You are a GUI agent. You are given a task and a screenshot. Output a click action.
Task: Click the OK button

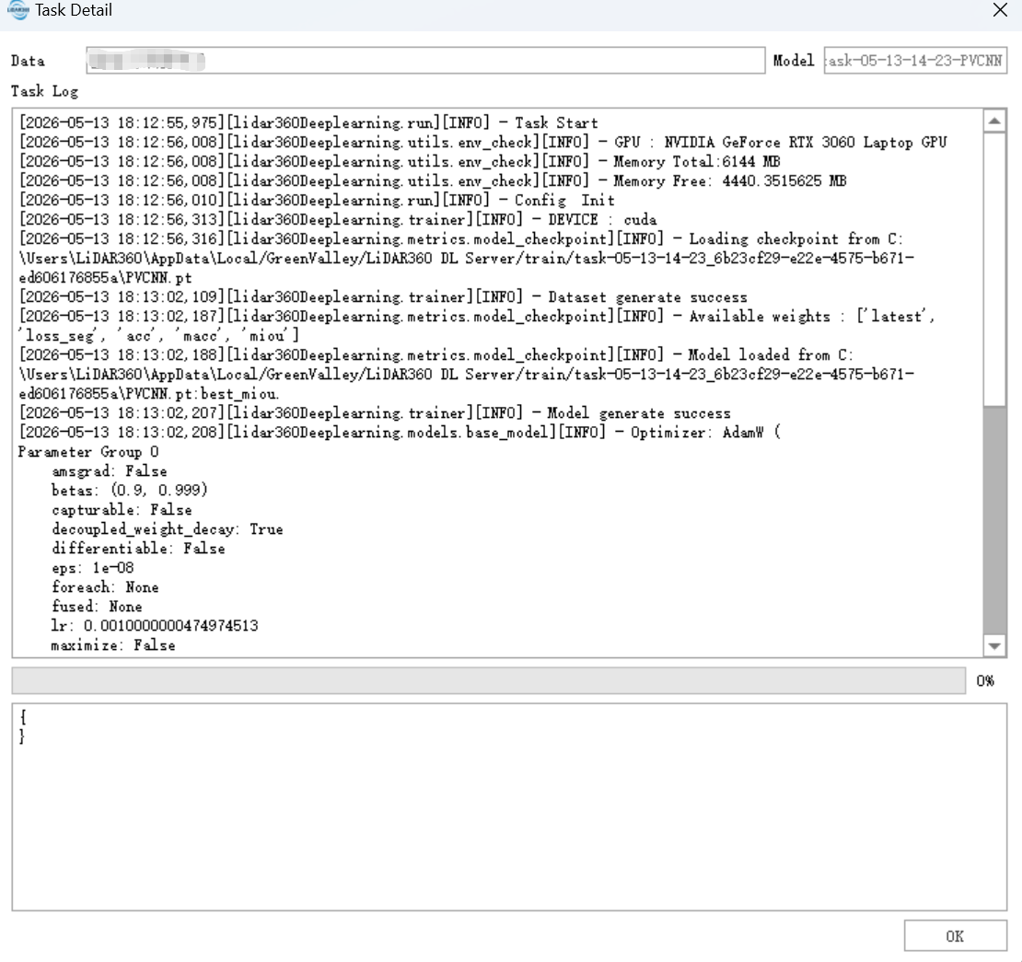tap(955, 936)
